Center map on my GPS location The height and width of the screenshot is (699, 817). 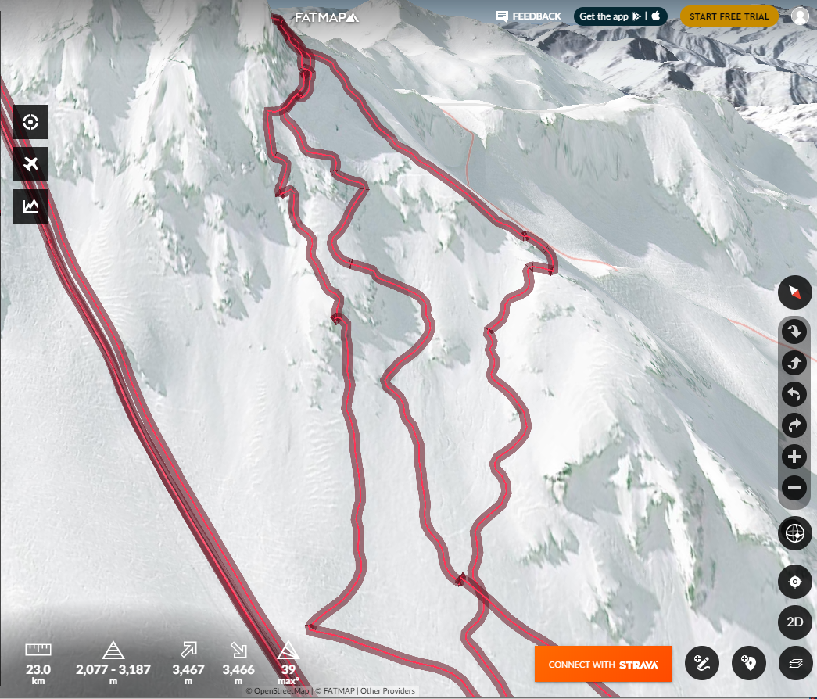[794, 581]
